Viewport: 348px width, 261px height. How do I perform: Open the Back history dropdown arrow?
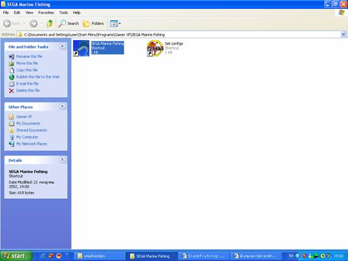pos(24,23)
